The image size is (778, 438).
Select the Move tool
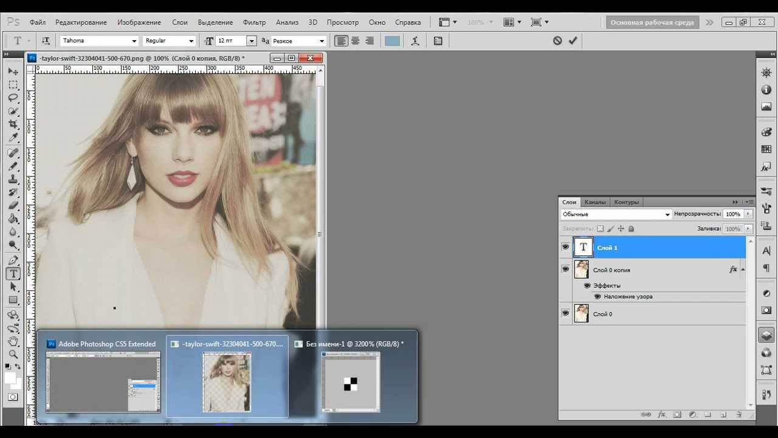[x=13, y=71]
